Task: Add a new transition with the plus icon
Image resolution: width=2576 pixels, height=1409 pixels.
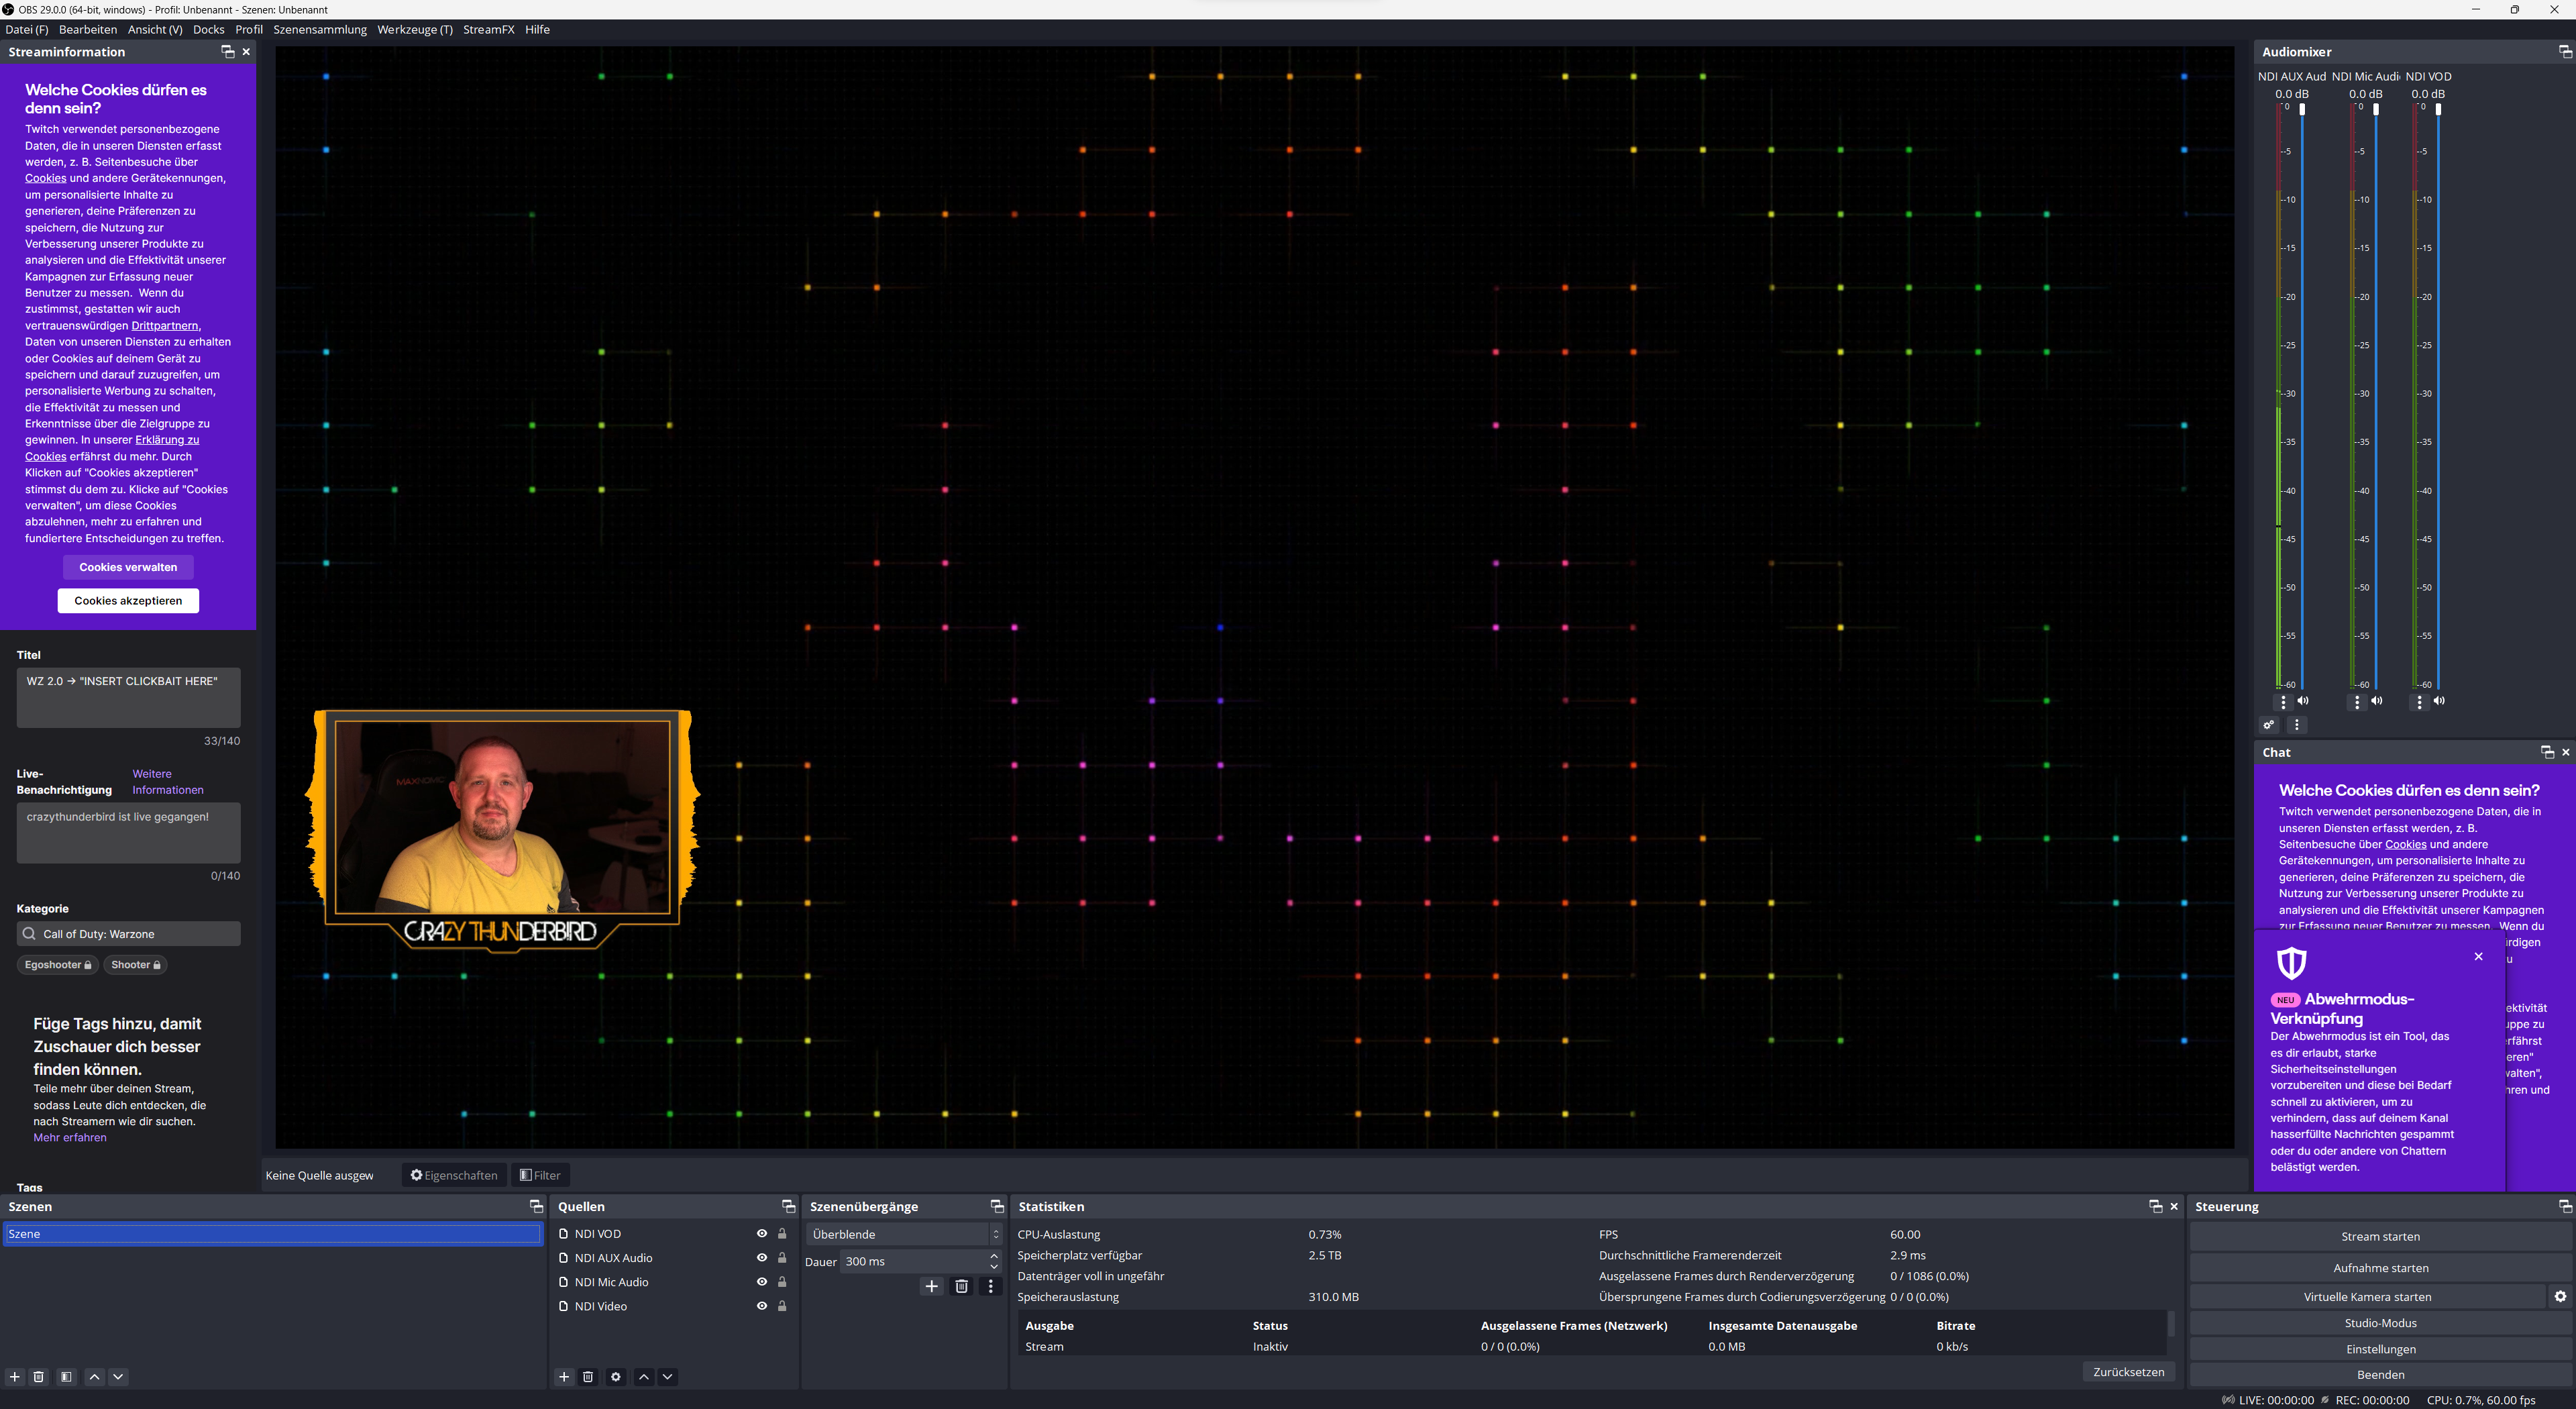Action: tap(931, 1287)
